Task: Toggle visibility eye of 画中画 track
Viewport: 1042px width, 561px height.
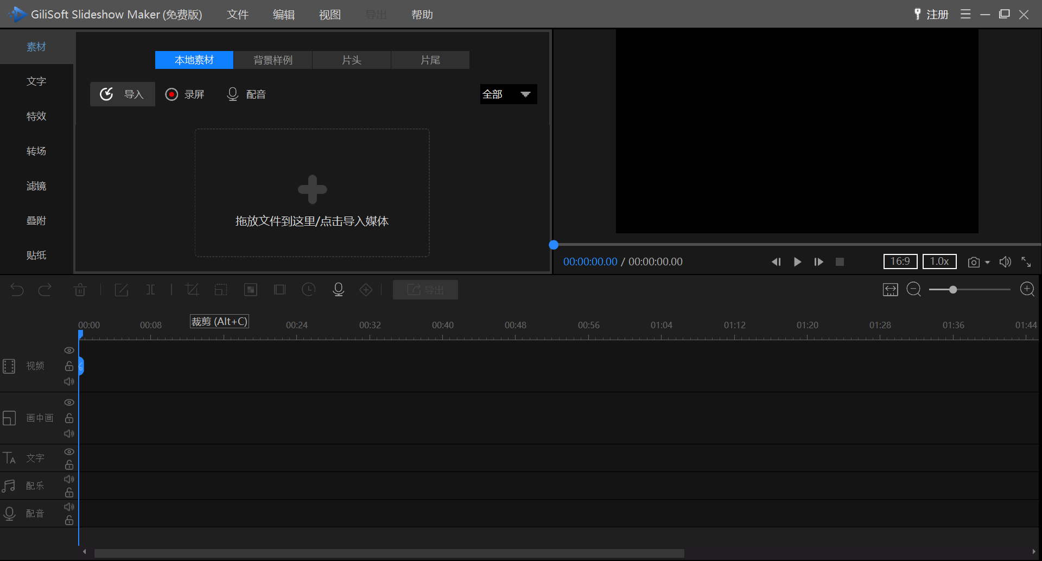Action: click(69, 403)
